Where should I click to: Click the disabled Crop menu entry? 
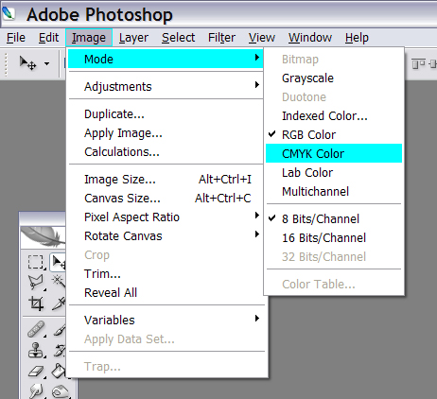[166, 254]
